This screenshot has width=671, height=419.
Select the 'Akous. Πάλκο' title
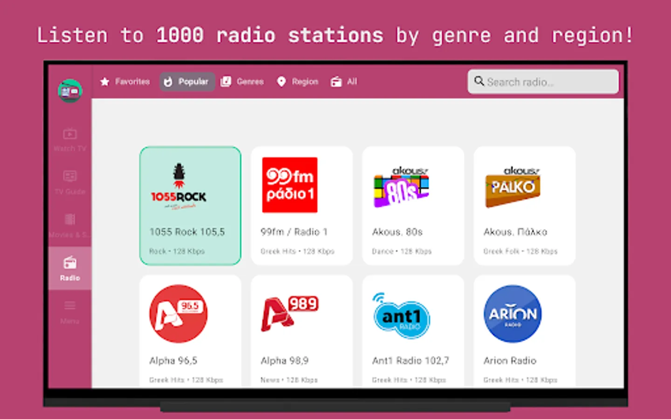click(x=515, y=232)
